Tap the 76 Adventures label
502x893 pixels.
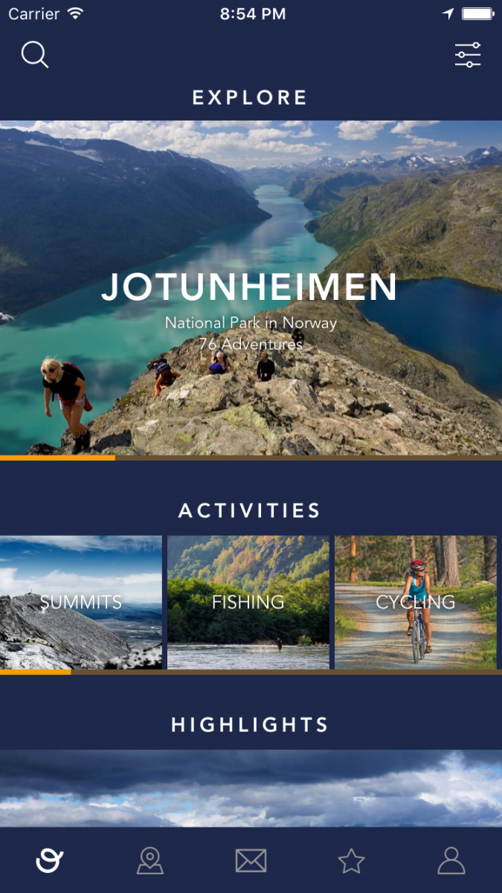click(251, 345)
